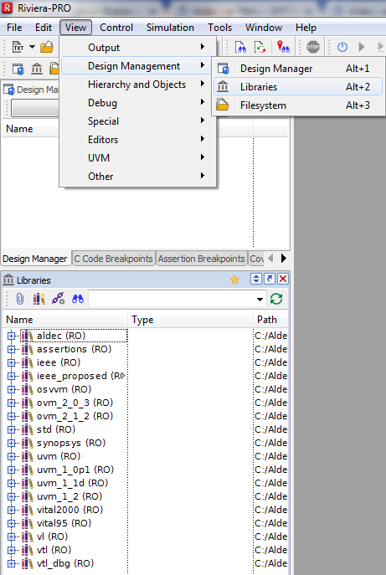Expand the synopsys (RO) library node

point(12,443)
